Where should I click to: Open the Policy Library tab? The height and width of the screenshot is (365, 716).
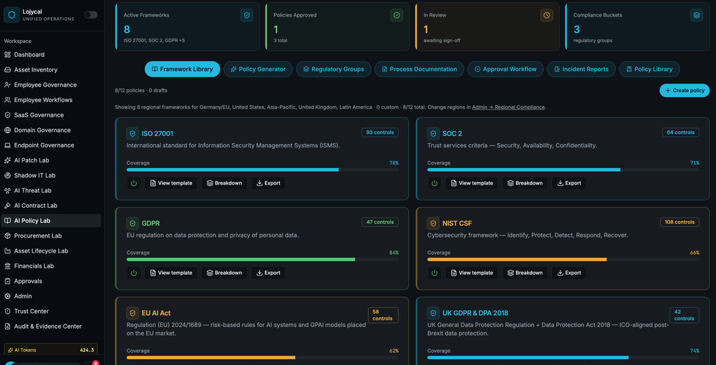[649, 69]
